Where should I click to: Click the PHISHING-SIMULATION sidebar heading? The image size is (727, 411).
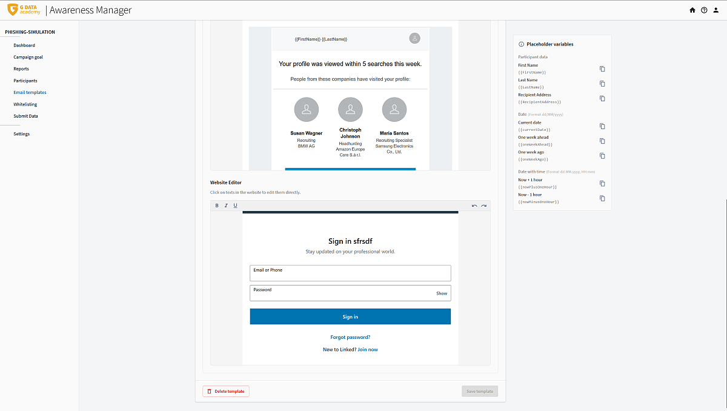(30, 32)
